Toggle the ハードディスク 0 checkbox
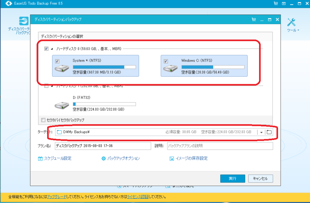 click(x=46, y=49)
